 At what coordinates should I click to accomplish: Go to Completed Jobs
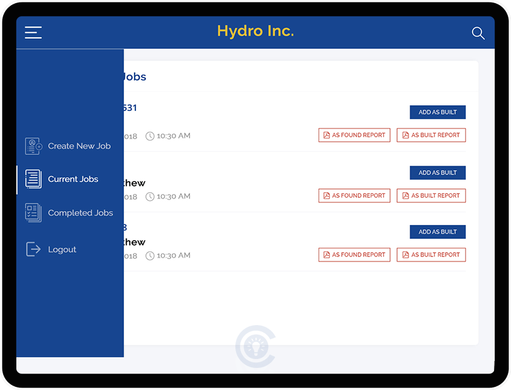click(x=69, y=213)
